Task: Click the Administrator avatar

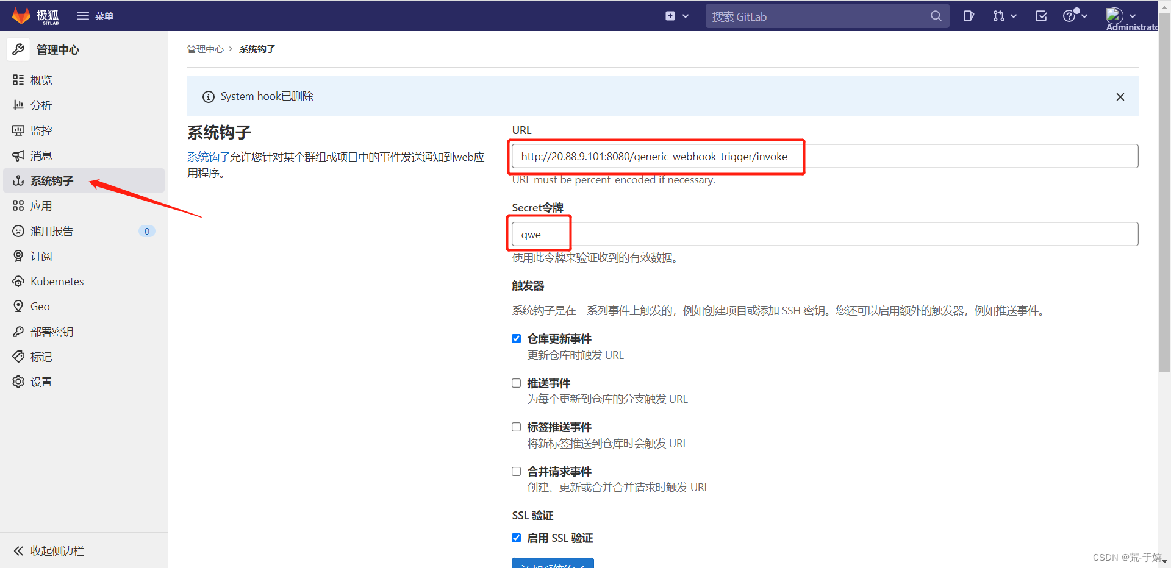Action: pyautogui.click(x=1114, y=15)
